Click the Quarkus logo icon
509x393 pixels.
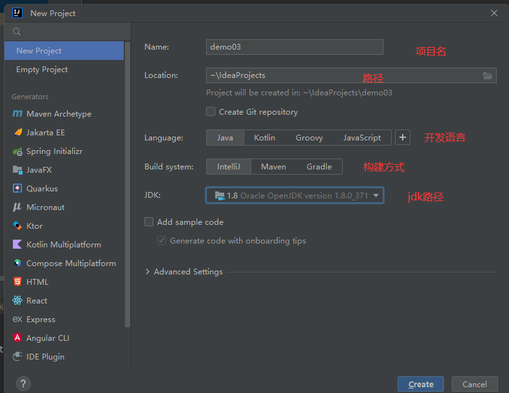(x=17, y=188)
